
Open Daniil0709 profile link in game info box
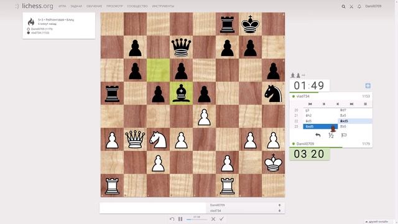click(42, 29)
